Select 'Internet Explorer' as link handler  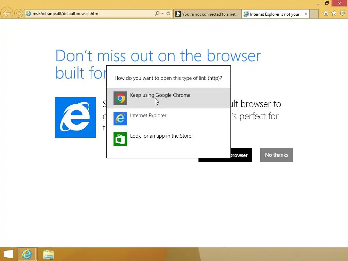pyautogui.click(x=169, y=119)
